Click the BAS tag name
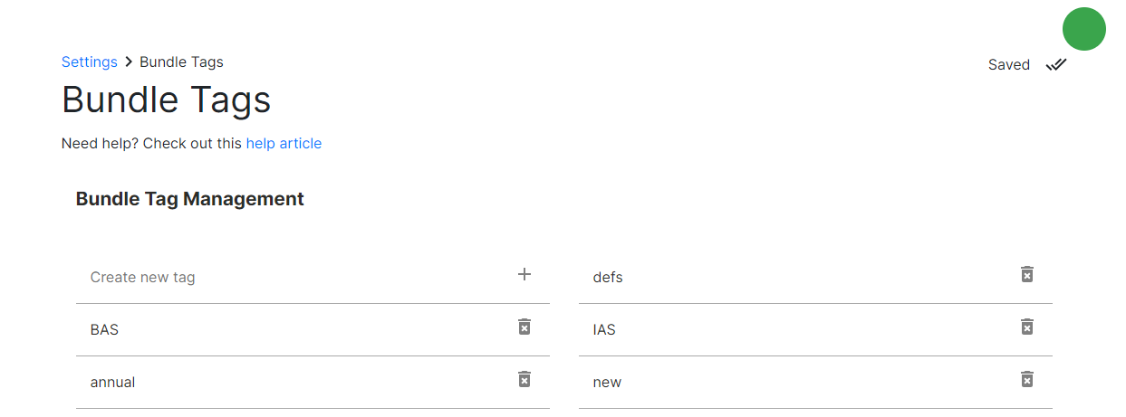 [x=104, y=330]
